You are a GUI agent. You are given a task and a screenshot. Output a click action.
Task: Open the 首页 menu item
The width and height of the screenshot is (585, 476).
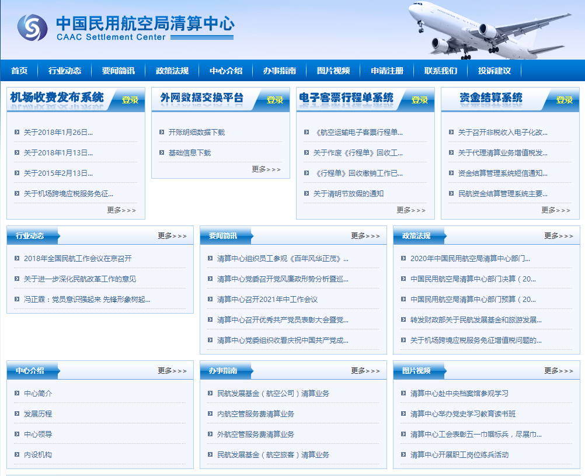coord(19,71)
